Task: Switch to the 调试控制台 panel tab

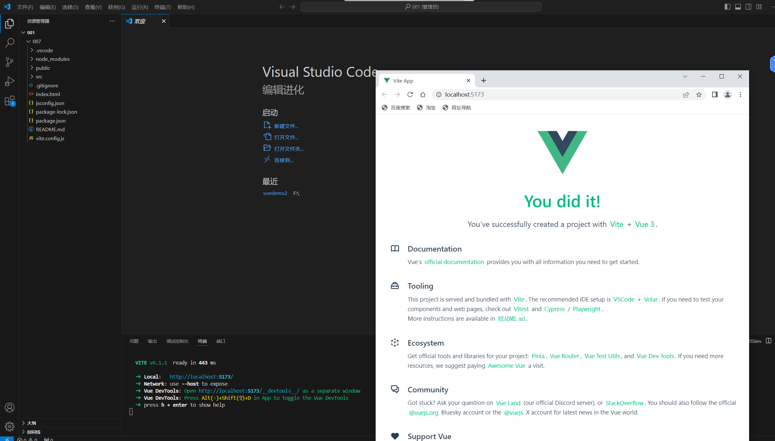Action: coord(177,341)
